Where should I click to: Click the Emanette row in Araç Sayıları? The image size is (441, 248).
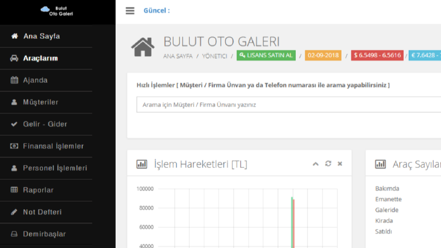[388, 199]
